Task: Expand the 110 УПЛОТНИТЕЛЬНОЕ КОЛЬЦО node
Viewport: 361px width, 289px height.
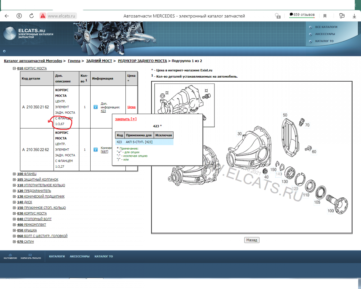Action: tap(14, 185)
